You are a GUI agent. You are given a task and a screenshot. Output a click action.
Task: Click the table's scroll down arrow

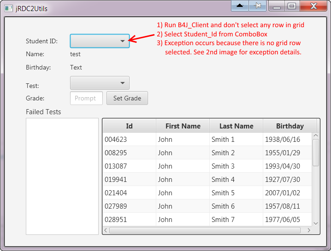[316, 223]
